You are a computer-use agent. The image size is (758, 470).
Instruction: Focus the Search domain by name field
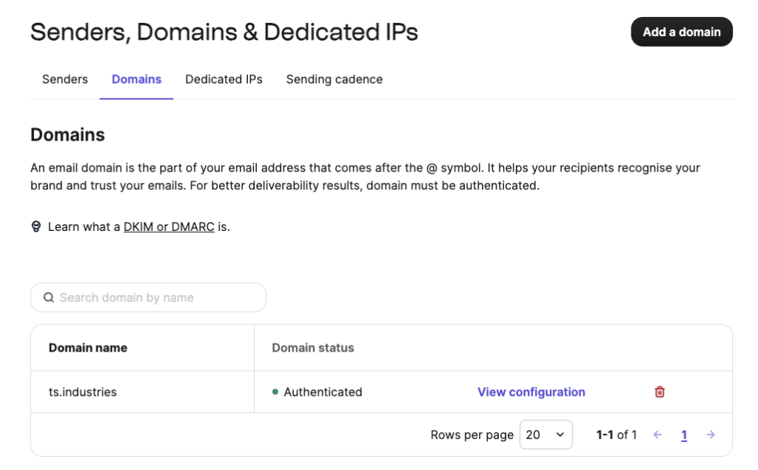point(155,298)
